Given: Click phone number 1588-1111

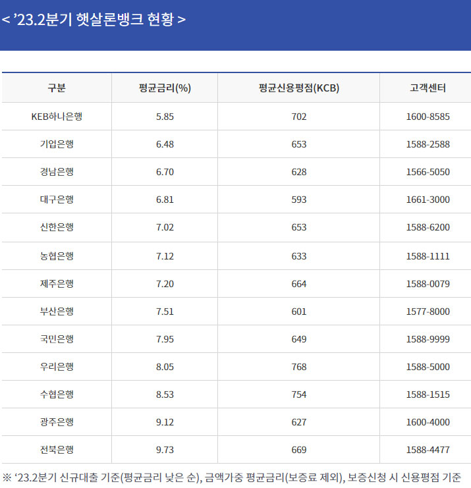Looking at the screenshot, I should 428,256.
